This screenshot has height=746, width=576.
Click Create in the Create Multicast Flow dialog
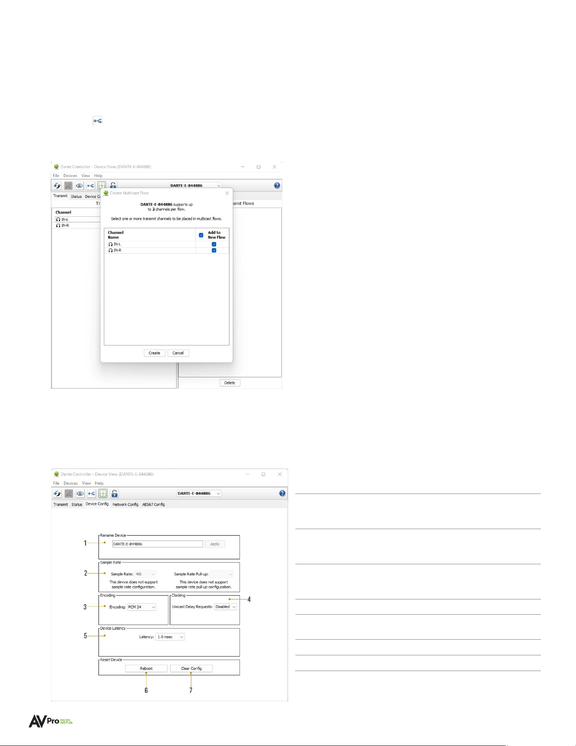pos(154,353)
